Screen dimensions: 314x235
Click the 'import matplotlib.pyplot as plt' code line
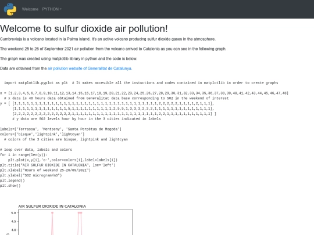[141, 83]
